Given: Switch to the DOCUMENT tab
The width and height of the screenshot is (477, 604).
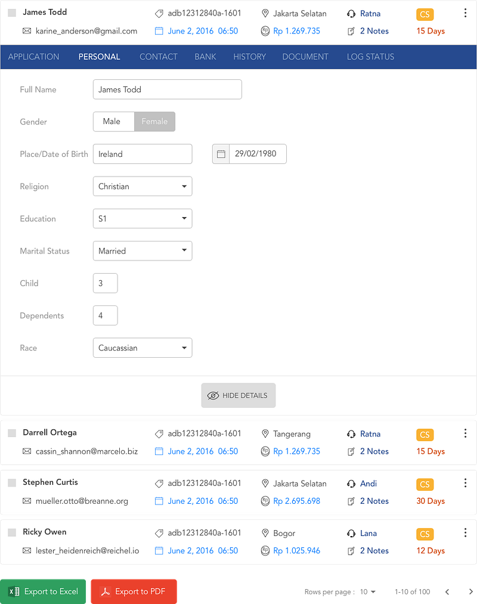Looking at the screenshot, I should 305,57.
